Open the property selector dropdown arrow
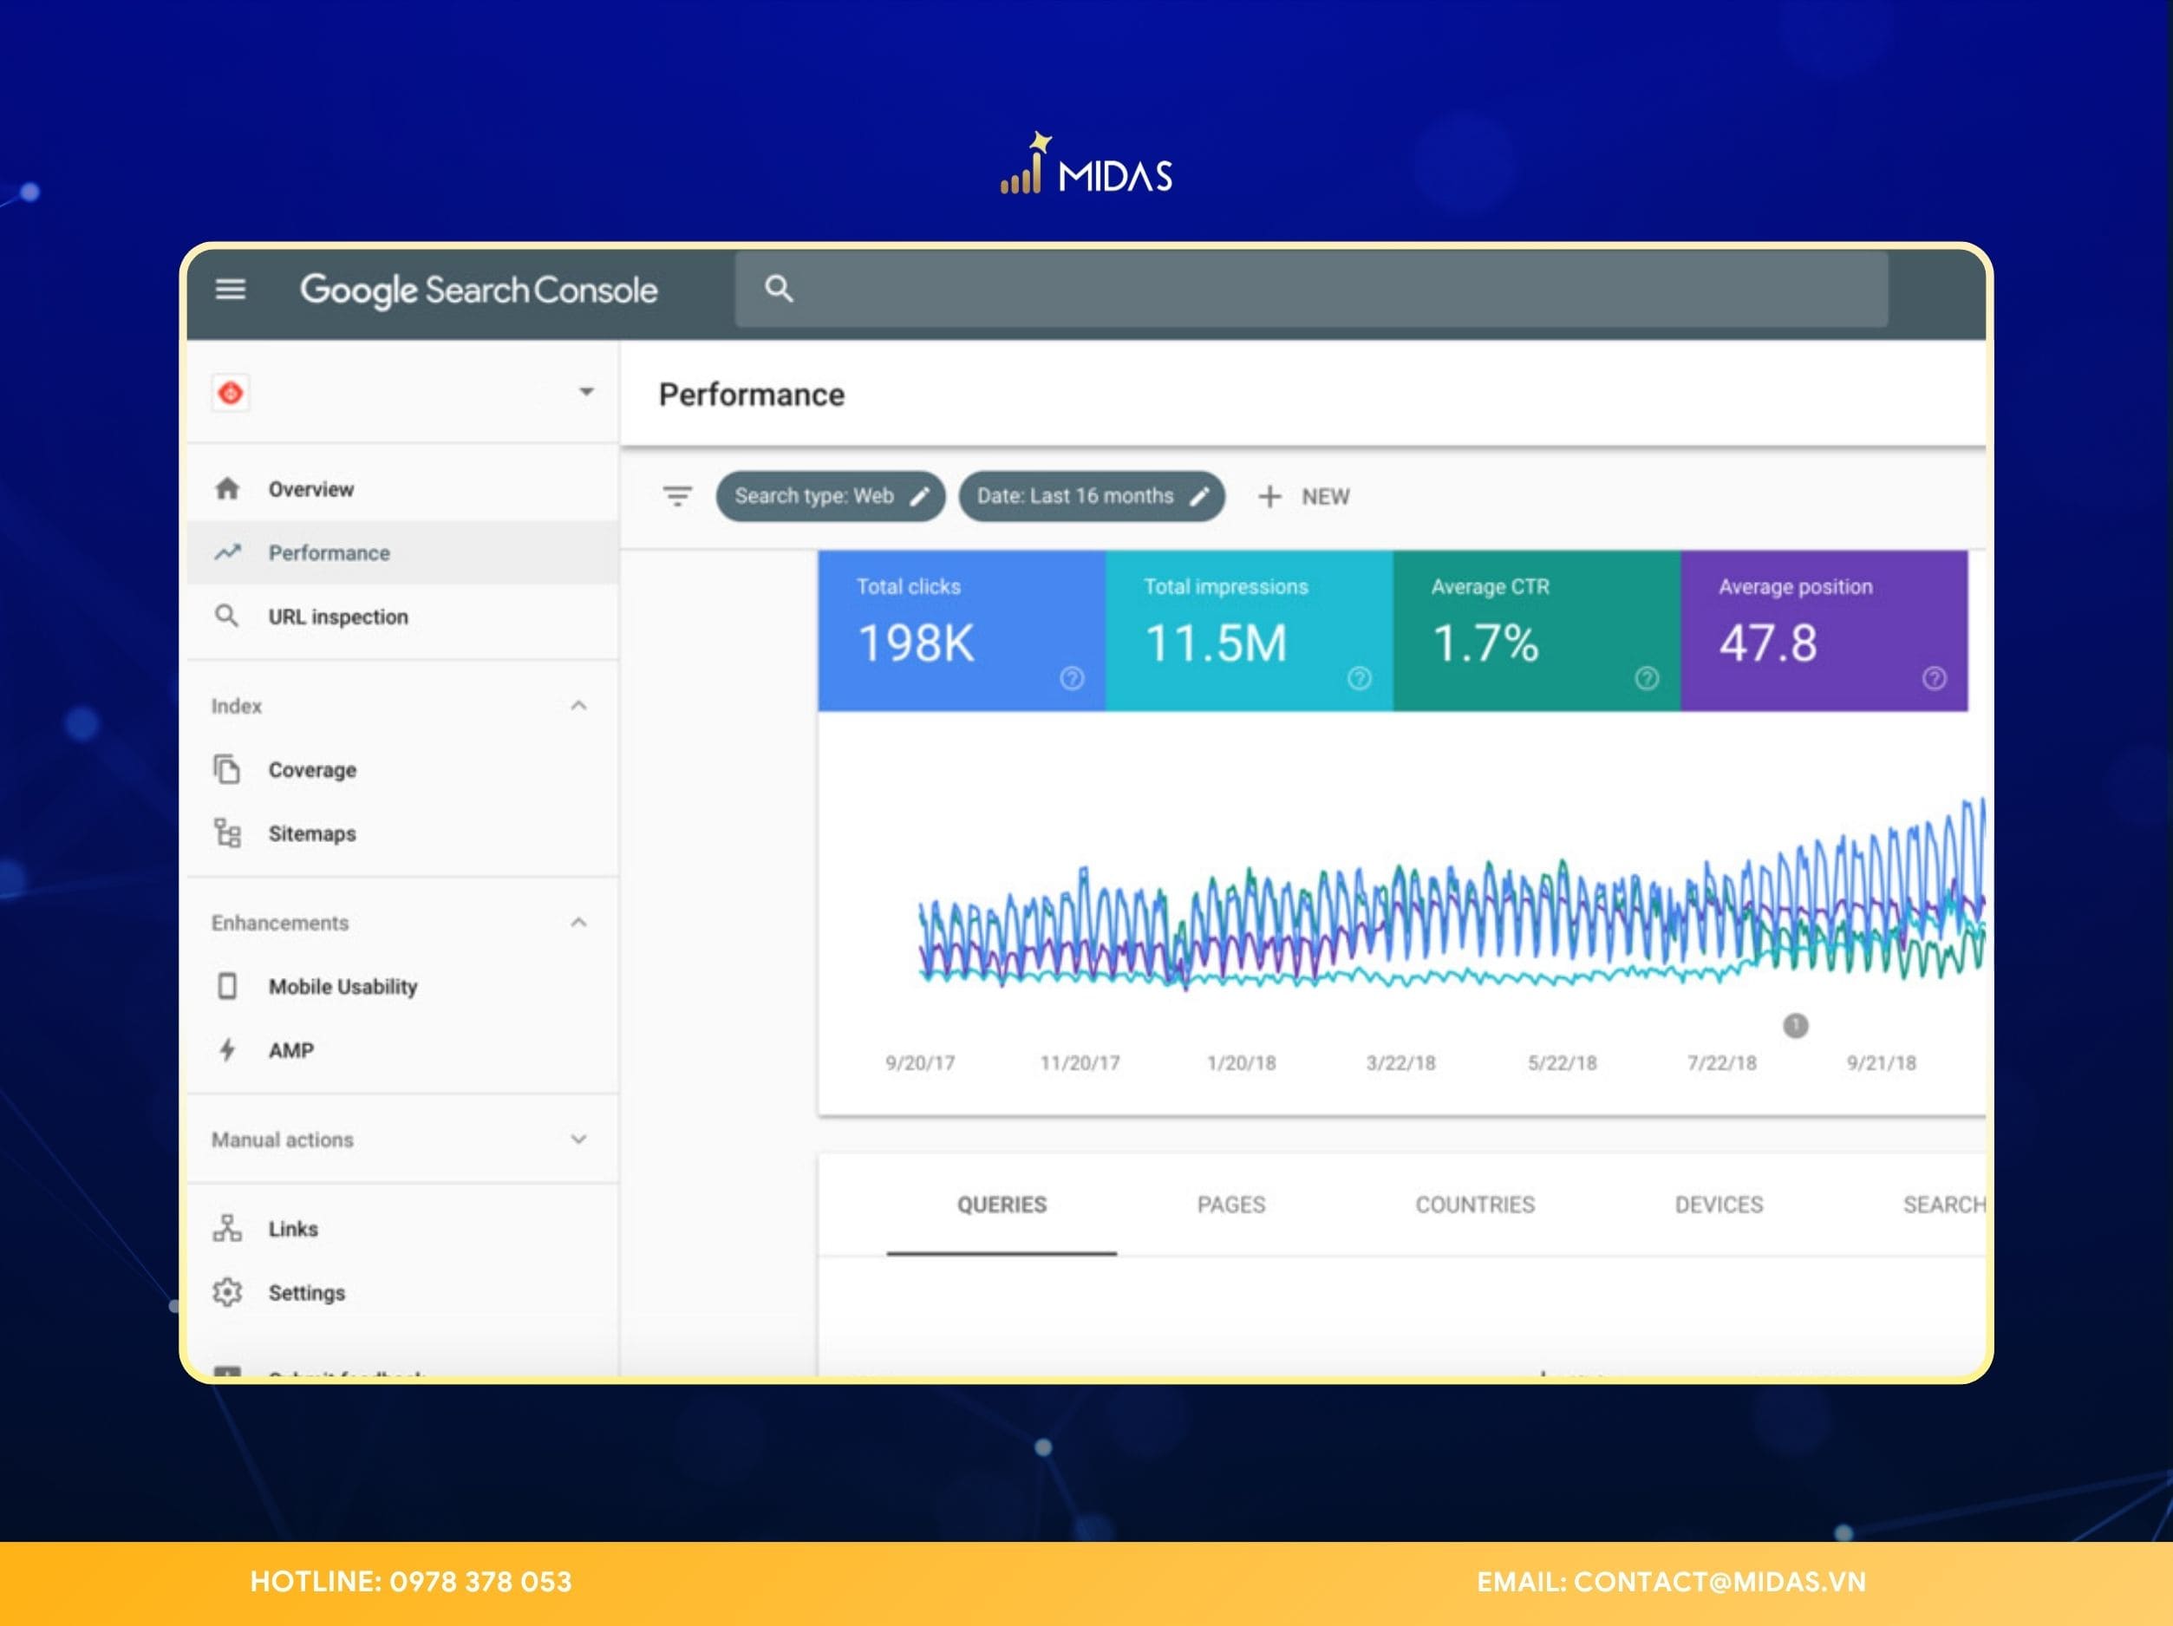Screen dimensions: 2173x1626 tap(586, 392)
